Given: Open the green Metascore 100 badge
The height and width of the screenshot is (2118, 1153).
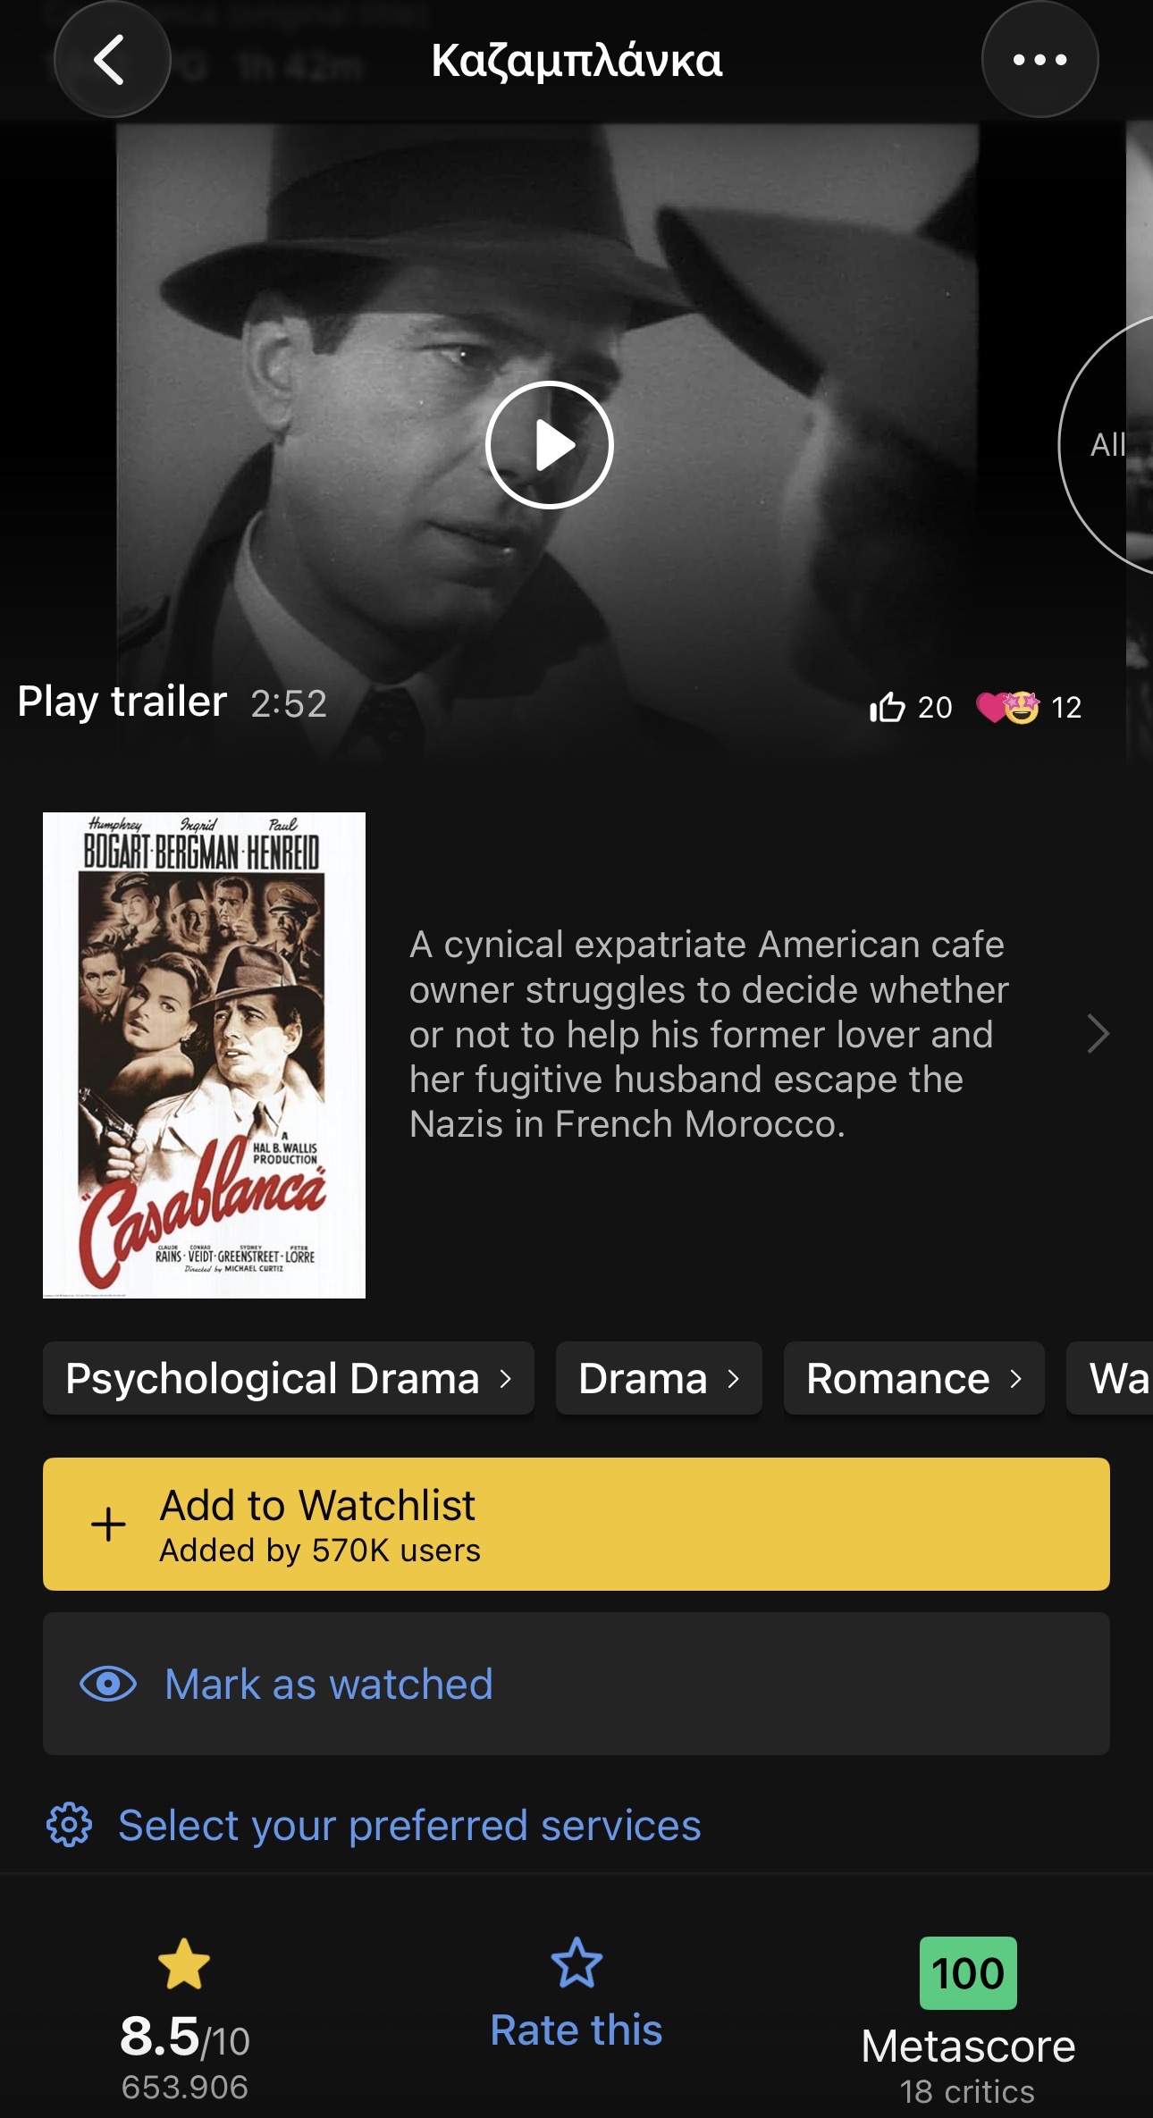Looking at the screenshot, I should point(968,1973).
